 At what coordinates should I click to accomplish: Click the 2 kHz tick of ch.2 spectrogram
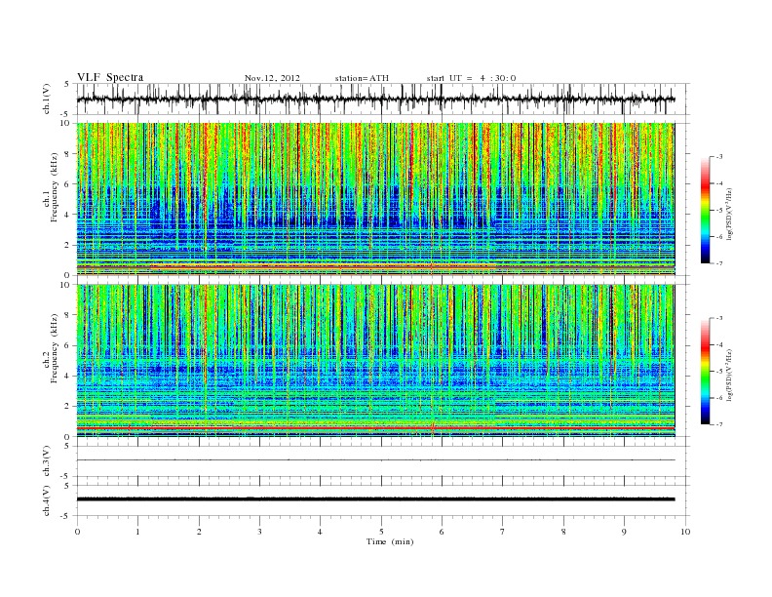click(x=68, y=406)
